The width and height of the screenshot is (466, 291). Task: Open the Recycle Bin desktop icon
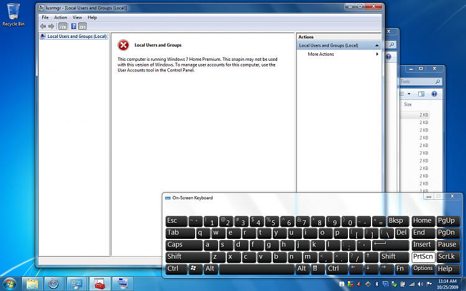[14, 15]
